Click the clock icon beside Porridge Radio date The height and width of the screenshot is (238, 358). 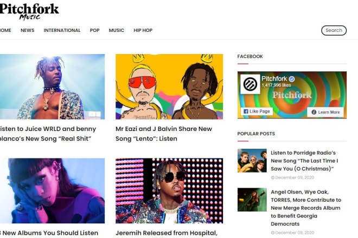[x=272, y=177]
